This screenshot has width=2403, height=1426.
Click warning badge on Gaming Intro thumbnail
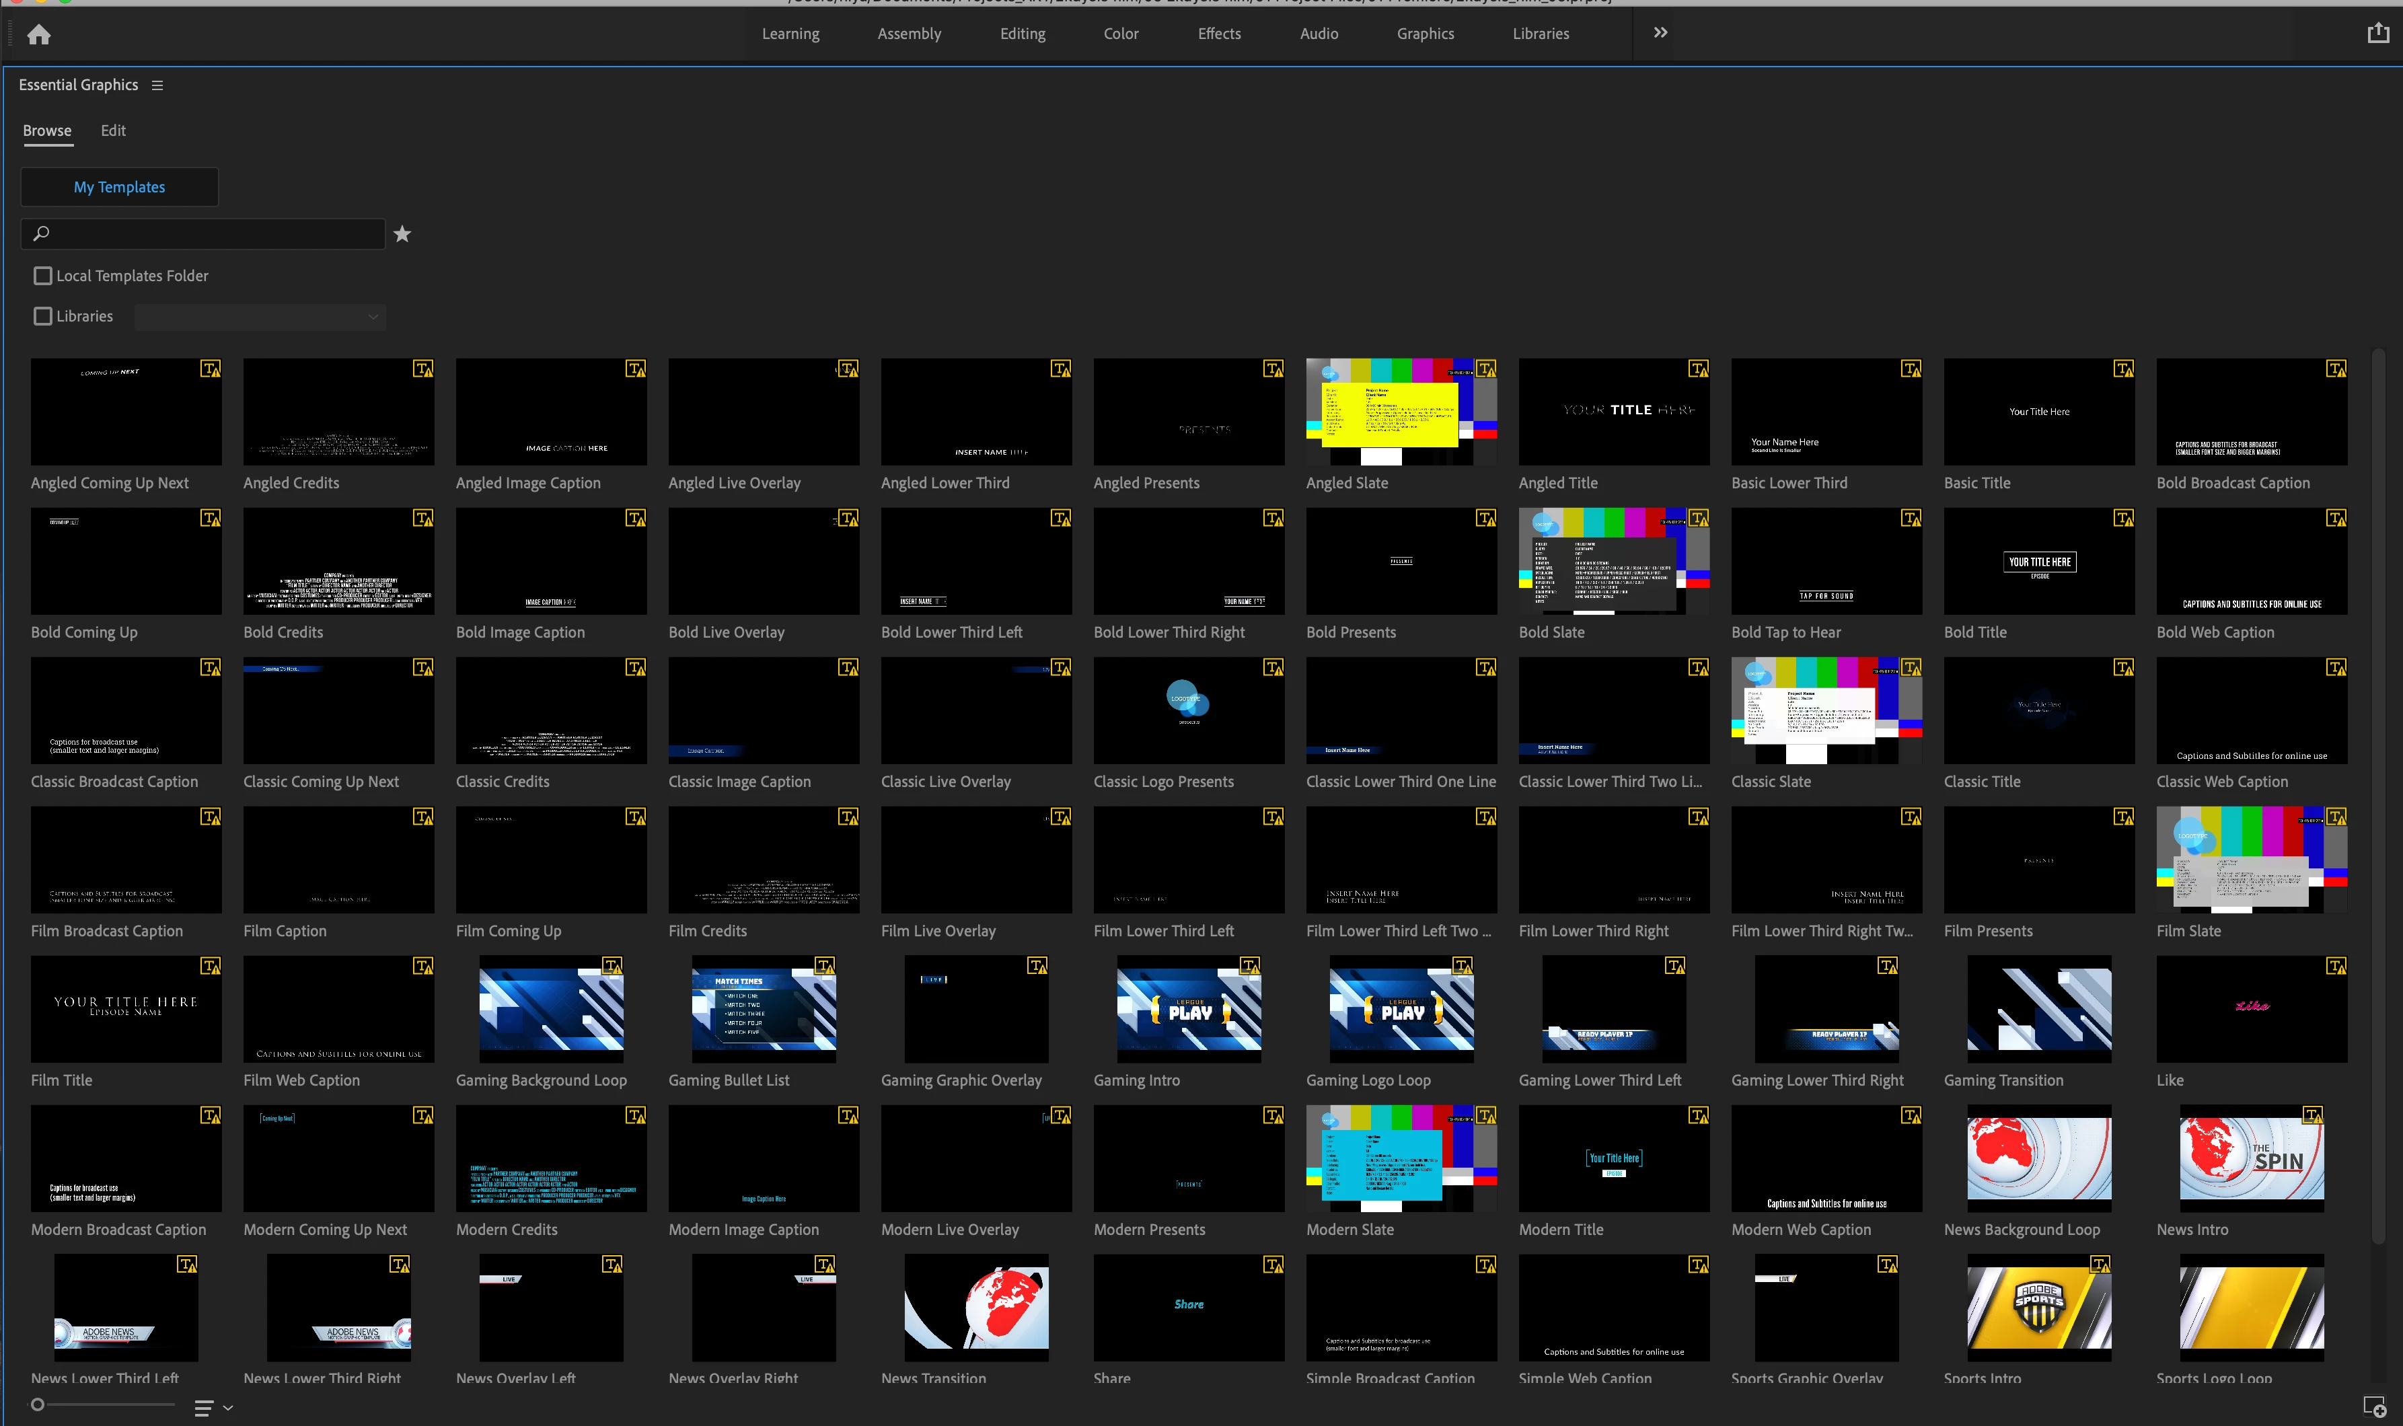[x=1250, y=966]
